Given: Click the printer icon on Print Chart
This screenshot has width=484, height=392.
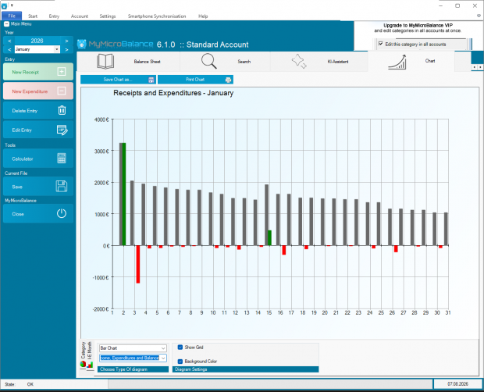Looking at the screenshot, I should point(228,80).
